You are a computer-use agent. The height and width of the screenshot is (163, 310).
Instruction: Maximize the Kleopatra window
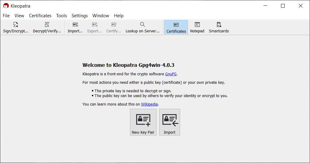click(x=283, y=6)
